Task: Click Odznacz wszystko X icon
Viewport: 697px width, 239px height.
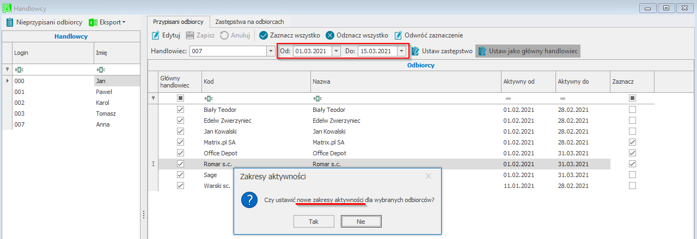Action: 330,35
